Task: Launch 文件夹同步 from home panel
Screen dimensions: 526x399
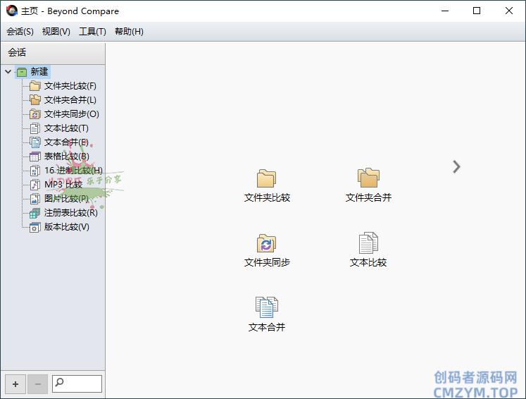Action: pos(267,244)
